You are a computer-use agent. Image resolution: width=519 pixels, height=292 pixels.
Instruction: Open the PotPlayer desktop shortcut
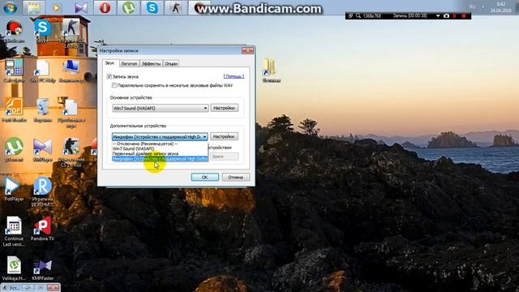click(x=14, y=189)
